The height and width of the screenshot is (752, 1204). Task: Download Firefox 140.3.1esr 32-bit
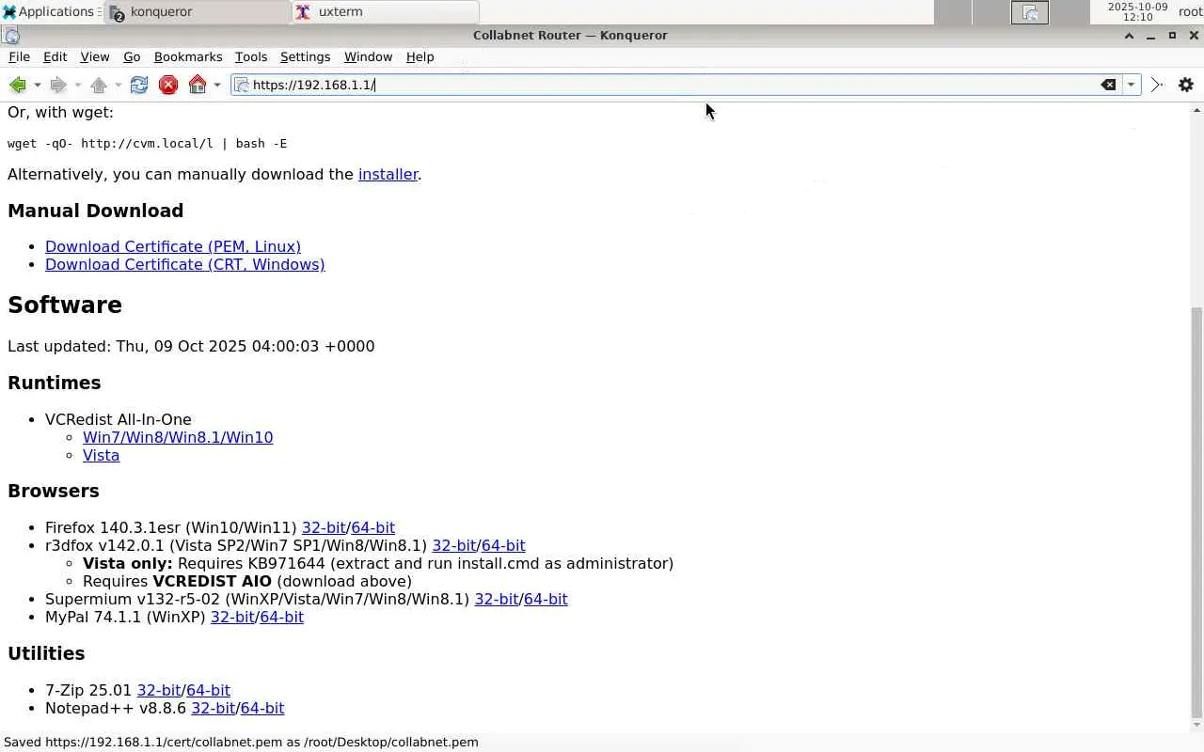[x=324, y=527]
